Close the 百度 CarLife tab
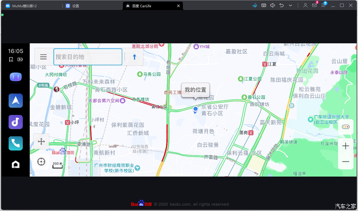The image size is (358, 211). 178,6
